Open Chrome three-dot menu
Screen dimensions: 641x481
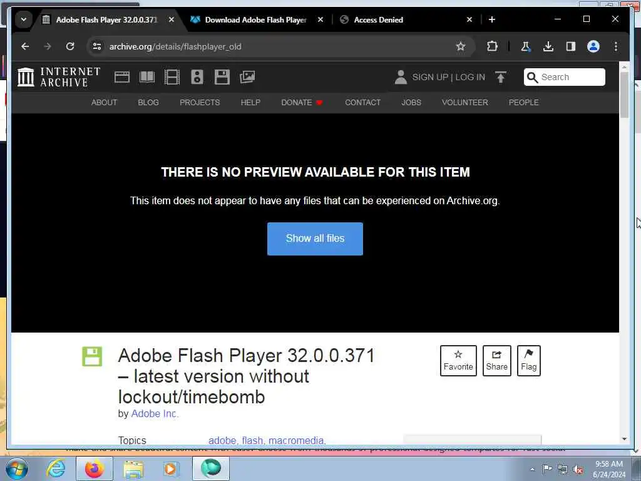pyautogui.click(x=616, y=46)
